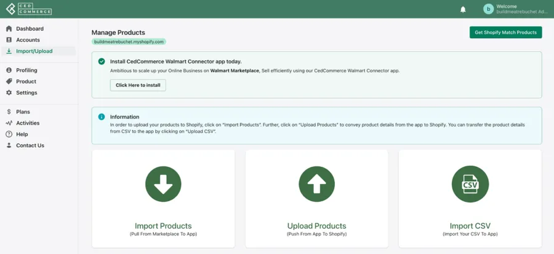
Task: Click the Import Products label
Action: click(x=163, y=226)
